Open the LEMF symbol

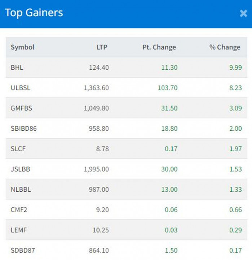click(18, 230)
